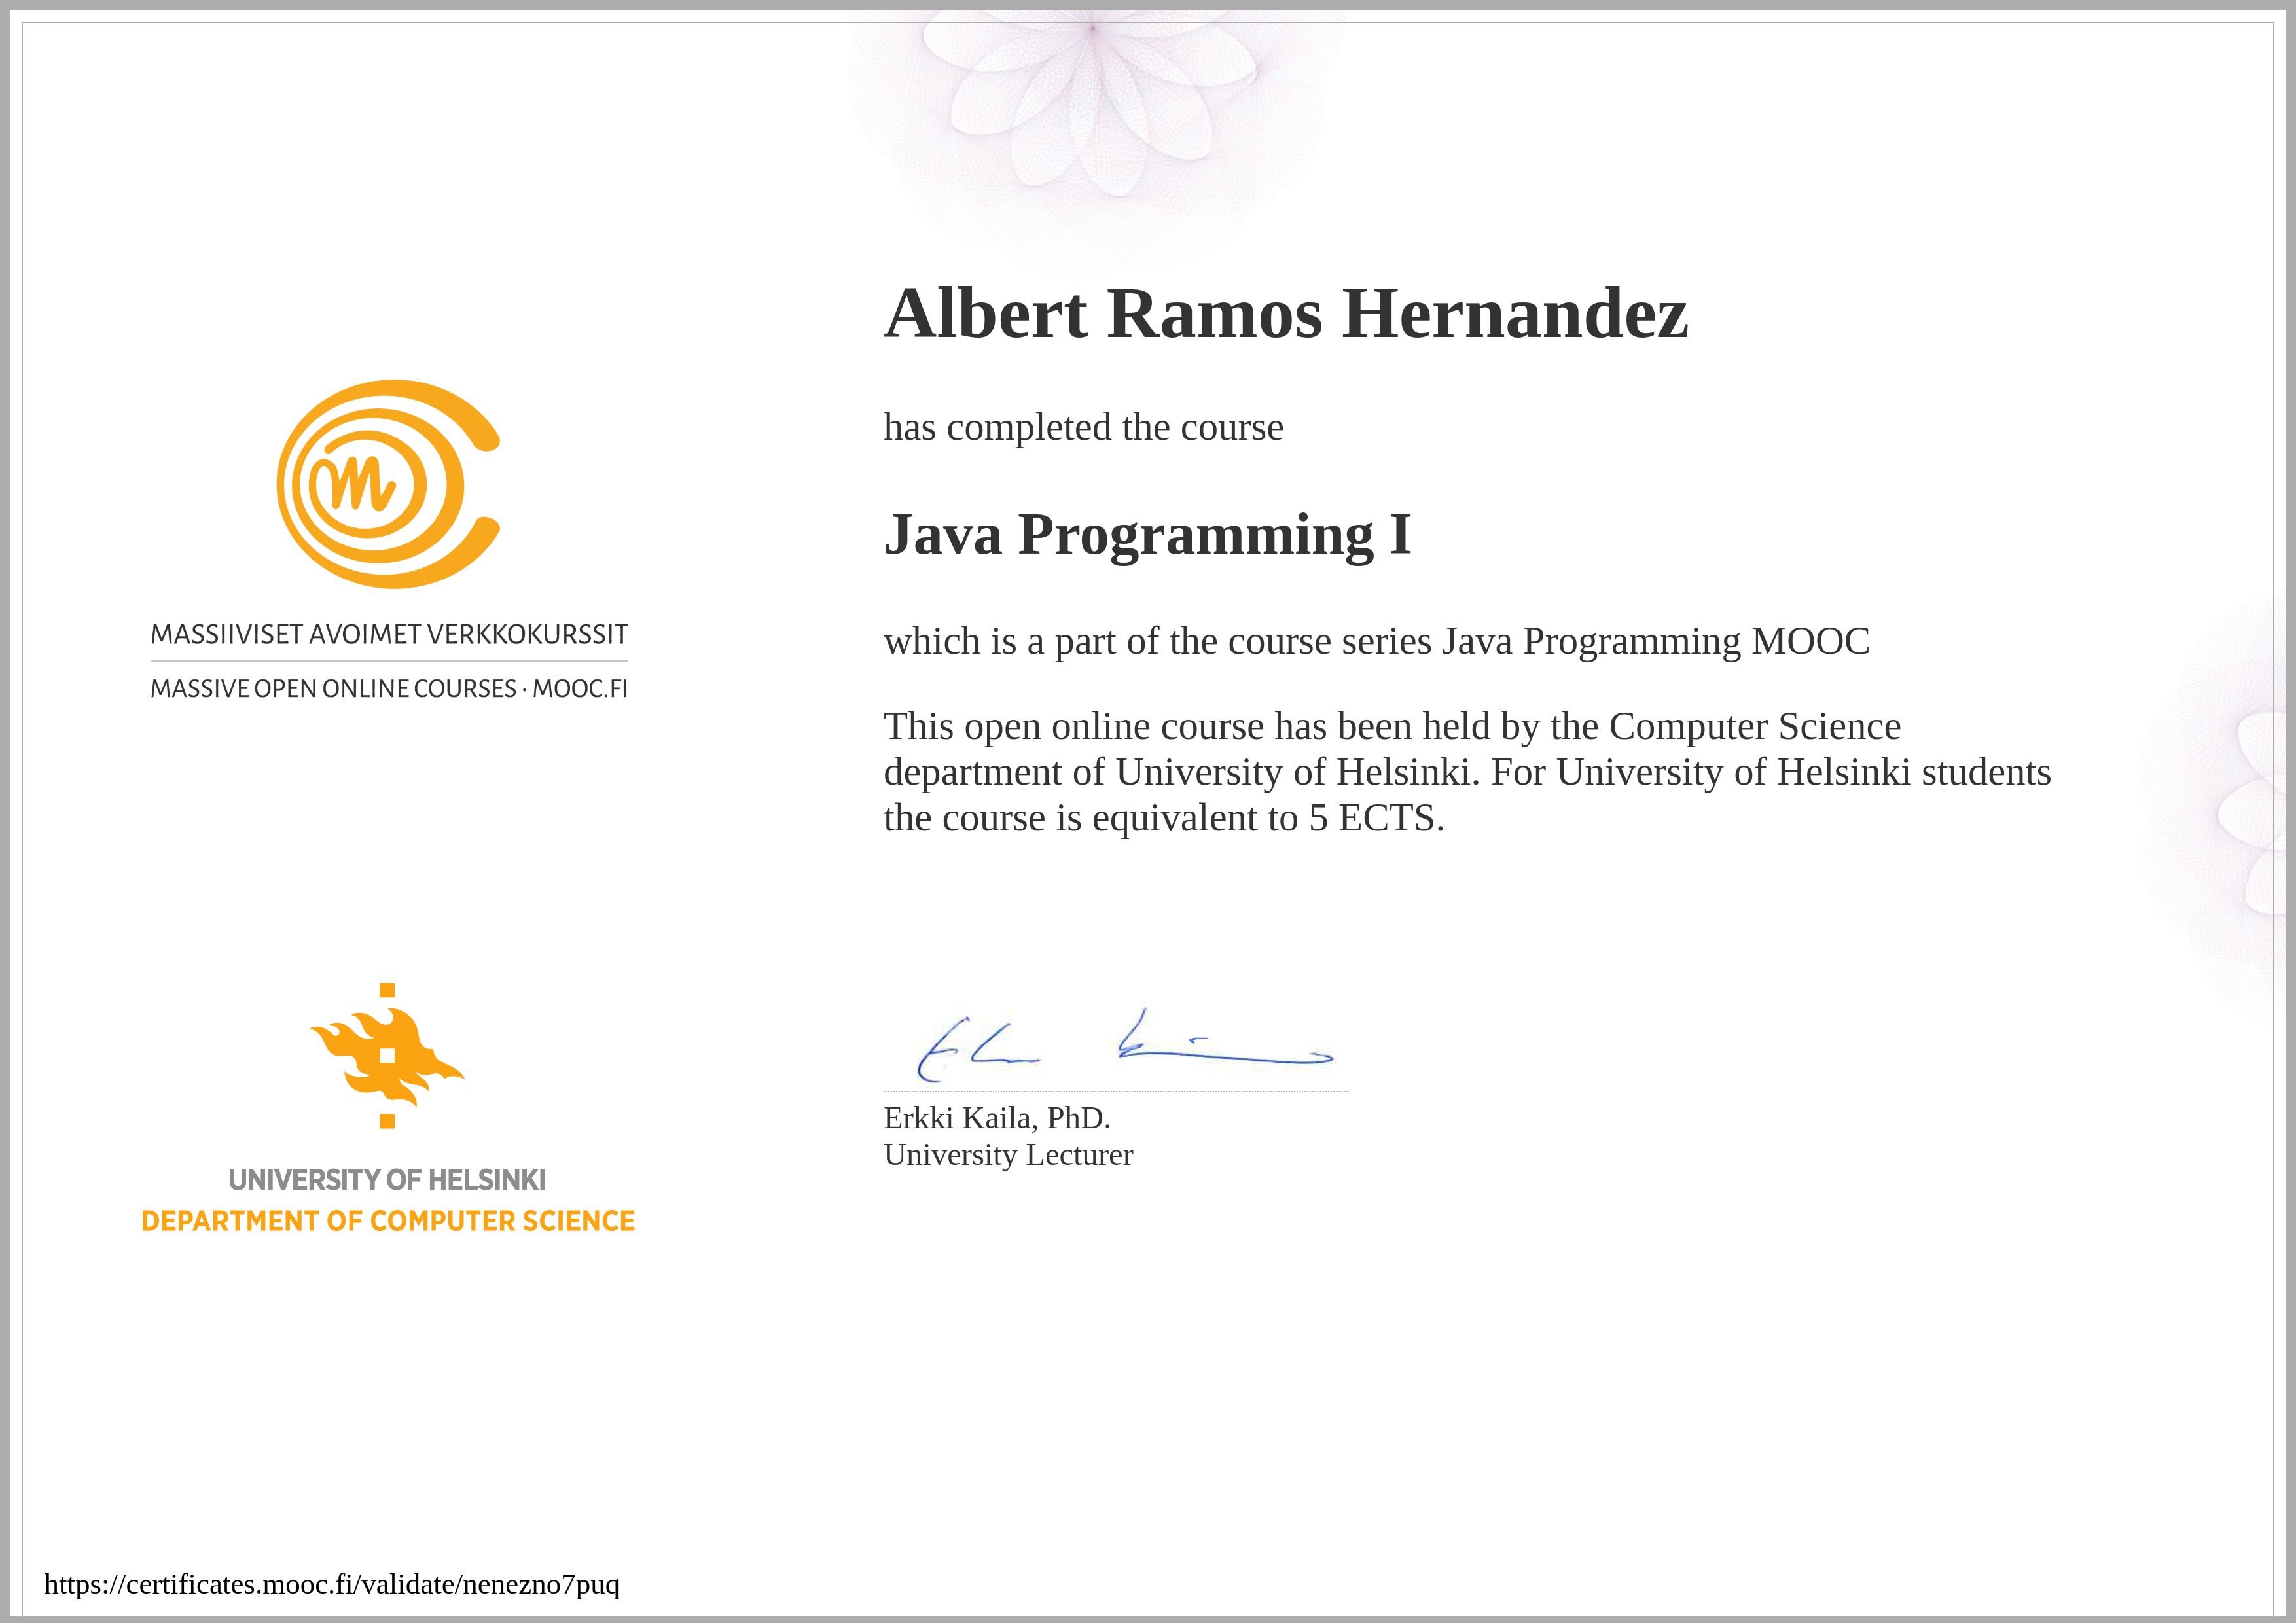The width and height of the screenshot is (2296, 1623).
Task: Click the orange MOOC spiral logo
Action: 388,484
